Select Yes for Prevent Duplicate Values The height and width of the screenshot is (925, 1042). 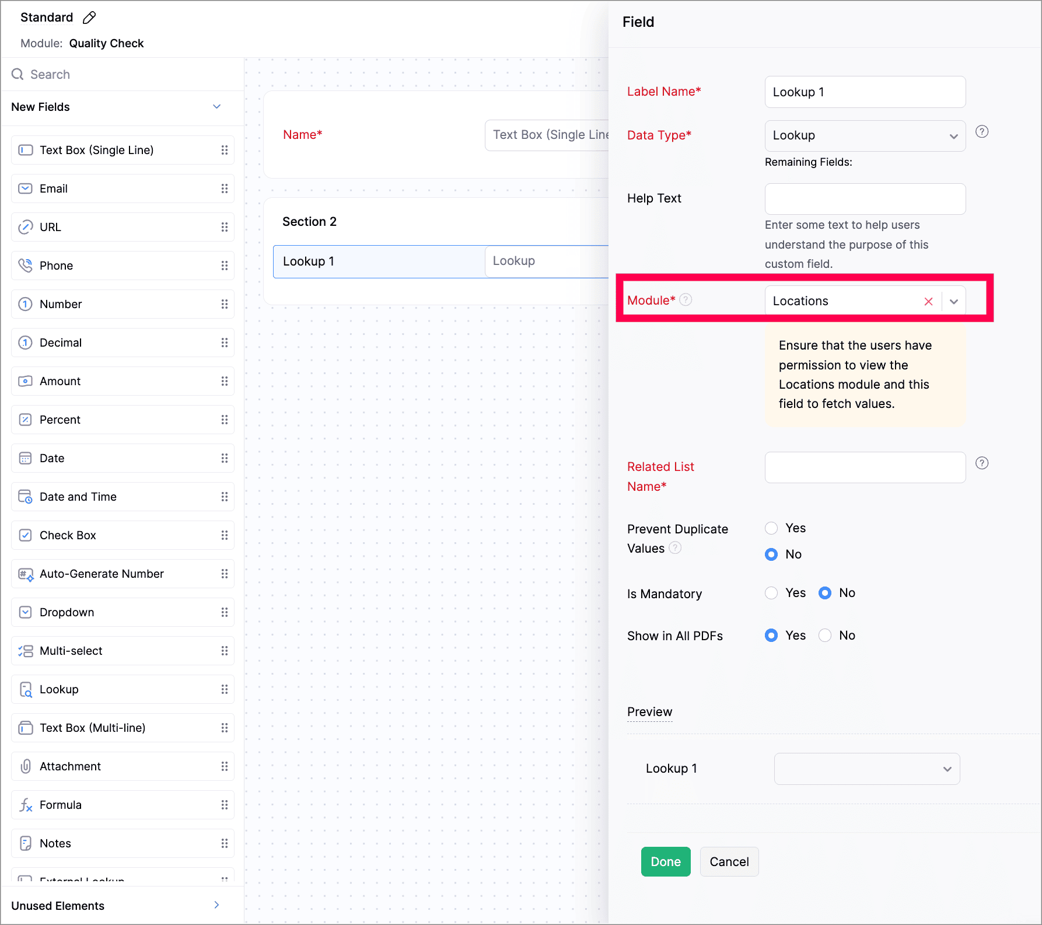[x=771, y=528]
